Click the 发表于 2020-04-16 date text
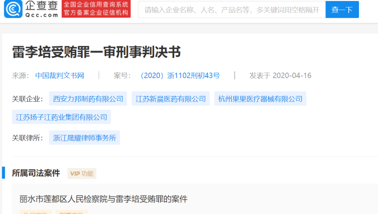Screen dimensions: 378x214 click(280, 76)
